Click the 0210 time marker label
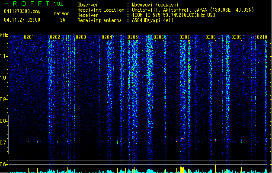This screenshot has width=272, height=173. [262, 37]
